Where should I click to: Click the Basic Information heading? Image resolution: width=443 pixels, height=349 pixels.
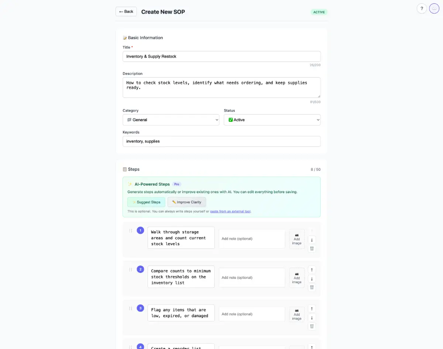[143, 38]
